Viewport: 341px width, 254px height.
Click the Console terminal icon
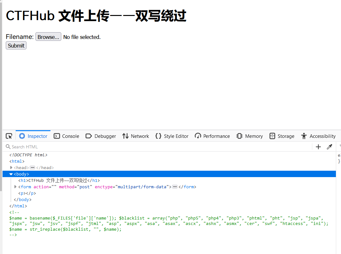(x=57, y=136)
